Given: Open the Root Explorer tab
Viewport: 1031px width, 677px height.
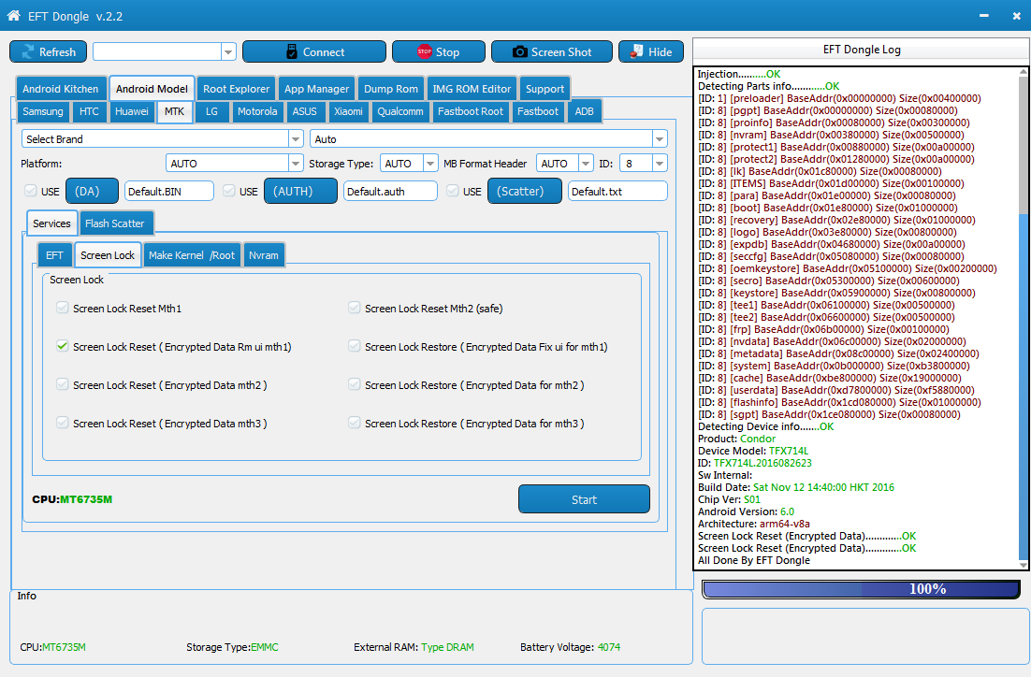Looking at the screenshot, I should 236,89.
